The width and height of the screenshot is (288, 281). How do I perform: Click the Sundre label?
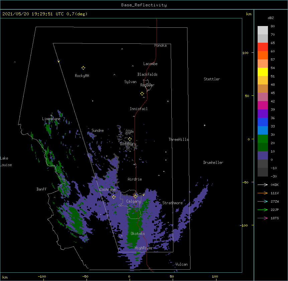pos(98,130)
